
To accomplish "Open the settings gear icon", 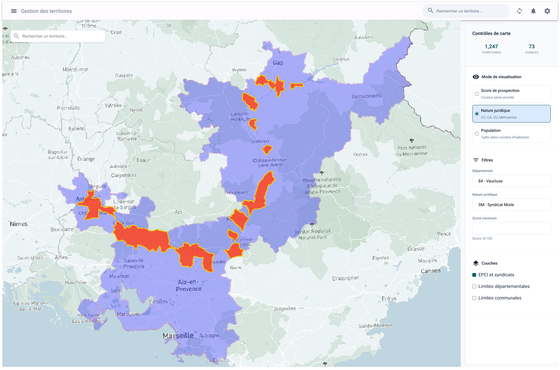I will [x=547, y=11].
